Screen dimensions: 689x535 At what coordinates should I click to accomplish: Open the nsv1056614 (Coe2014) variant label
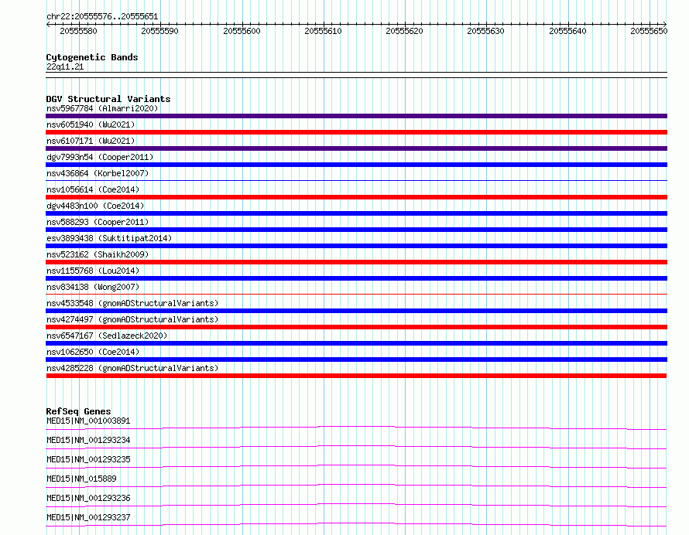pyautogui.click(x=93, y=189)
